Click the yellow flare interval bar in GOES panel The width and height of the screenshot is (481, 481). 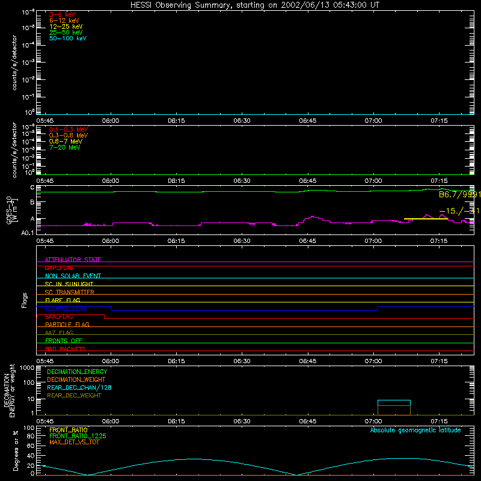(x=426, y=219)
